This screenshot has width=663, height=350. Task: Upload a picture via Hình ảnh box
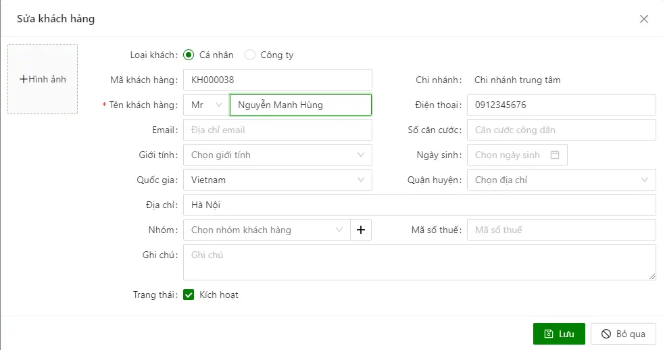(x=43, y=79)
